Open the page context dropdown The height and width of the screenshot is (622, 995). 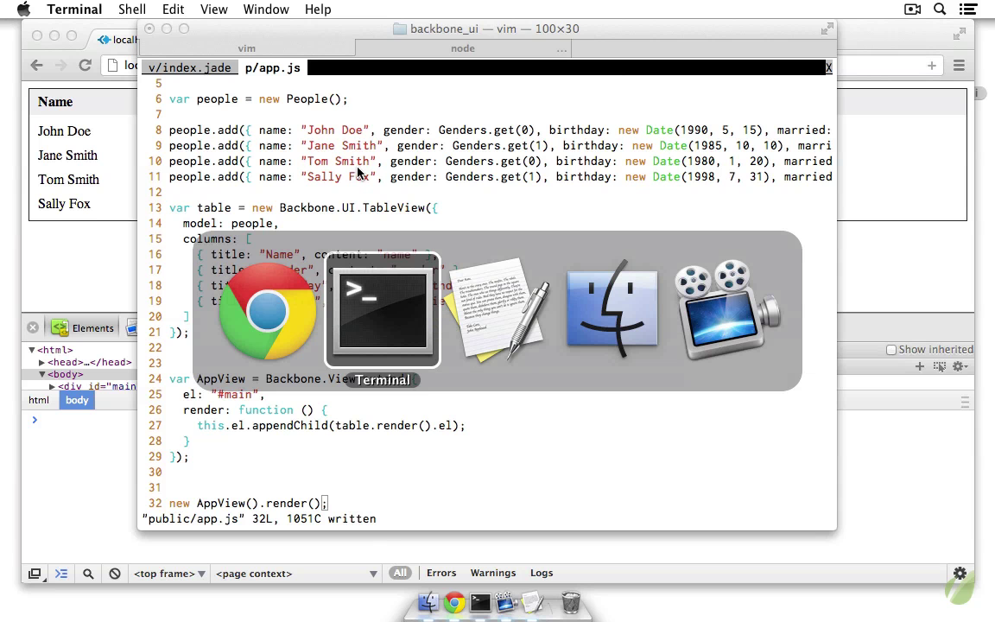click(x=296, y=574)
